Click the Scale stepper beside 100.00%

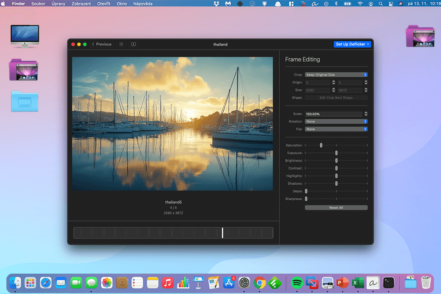pos(366,114)
